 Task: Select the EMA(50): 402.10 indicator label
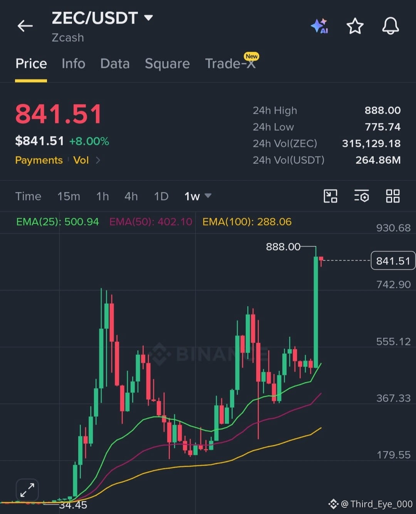151,222
